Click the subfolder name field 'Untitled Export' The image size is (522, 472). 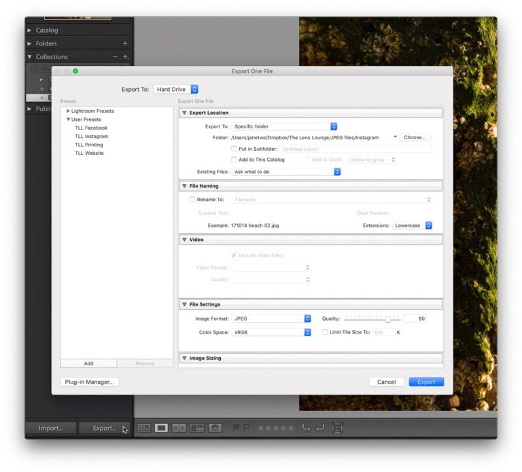357,149
